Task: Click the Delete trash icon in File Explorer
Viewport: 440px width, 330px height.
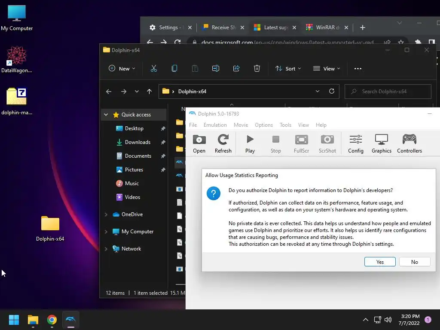Action: point(257,68)
